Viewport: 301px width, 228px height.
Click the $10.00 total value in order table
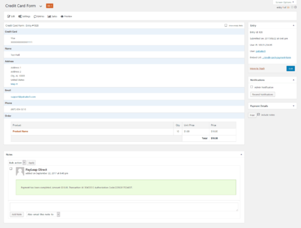pyautogui.click(x=214, y=138)
